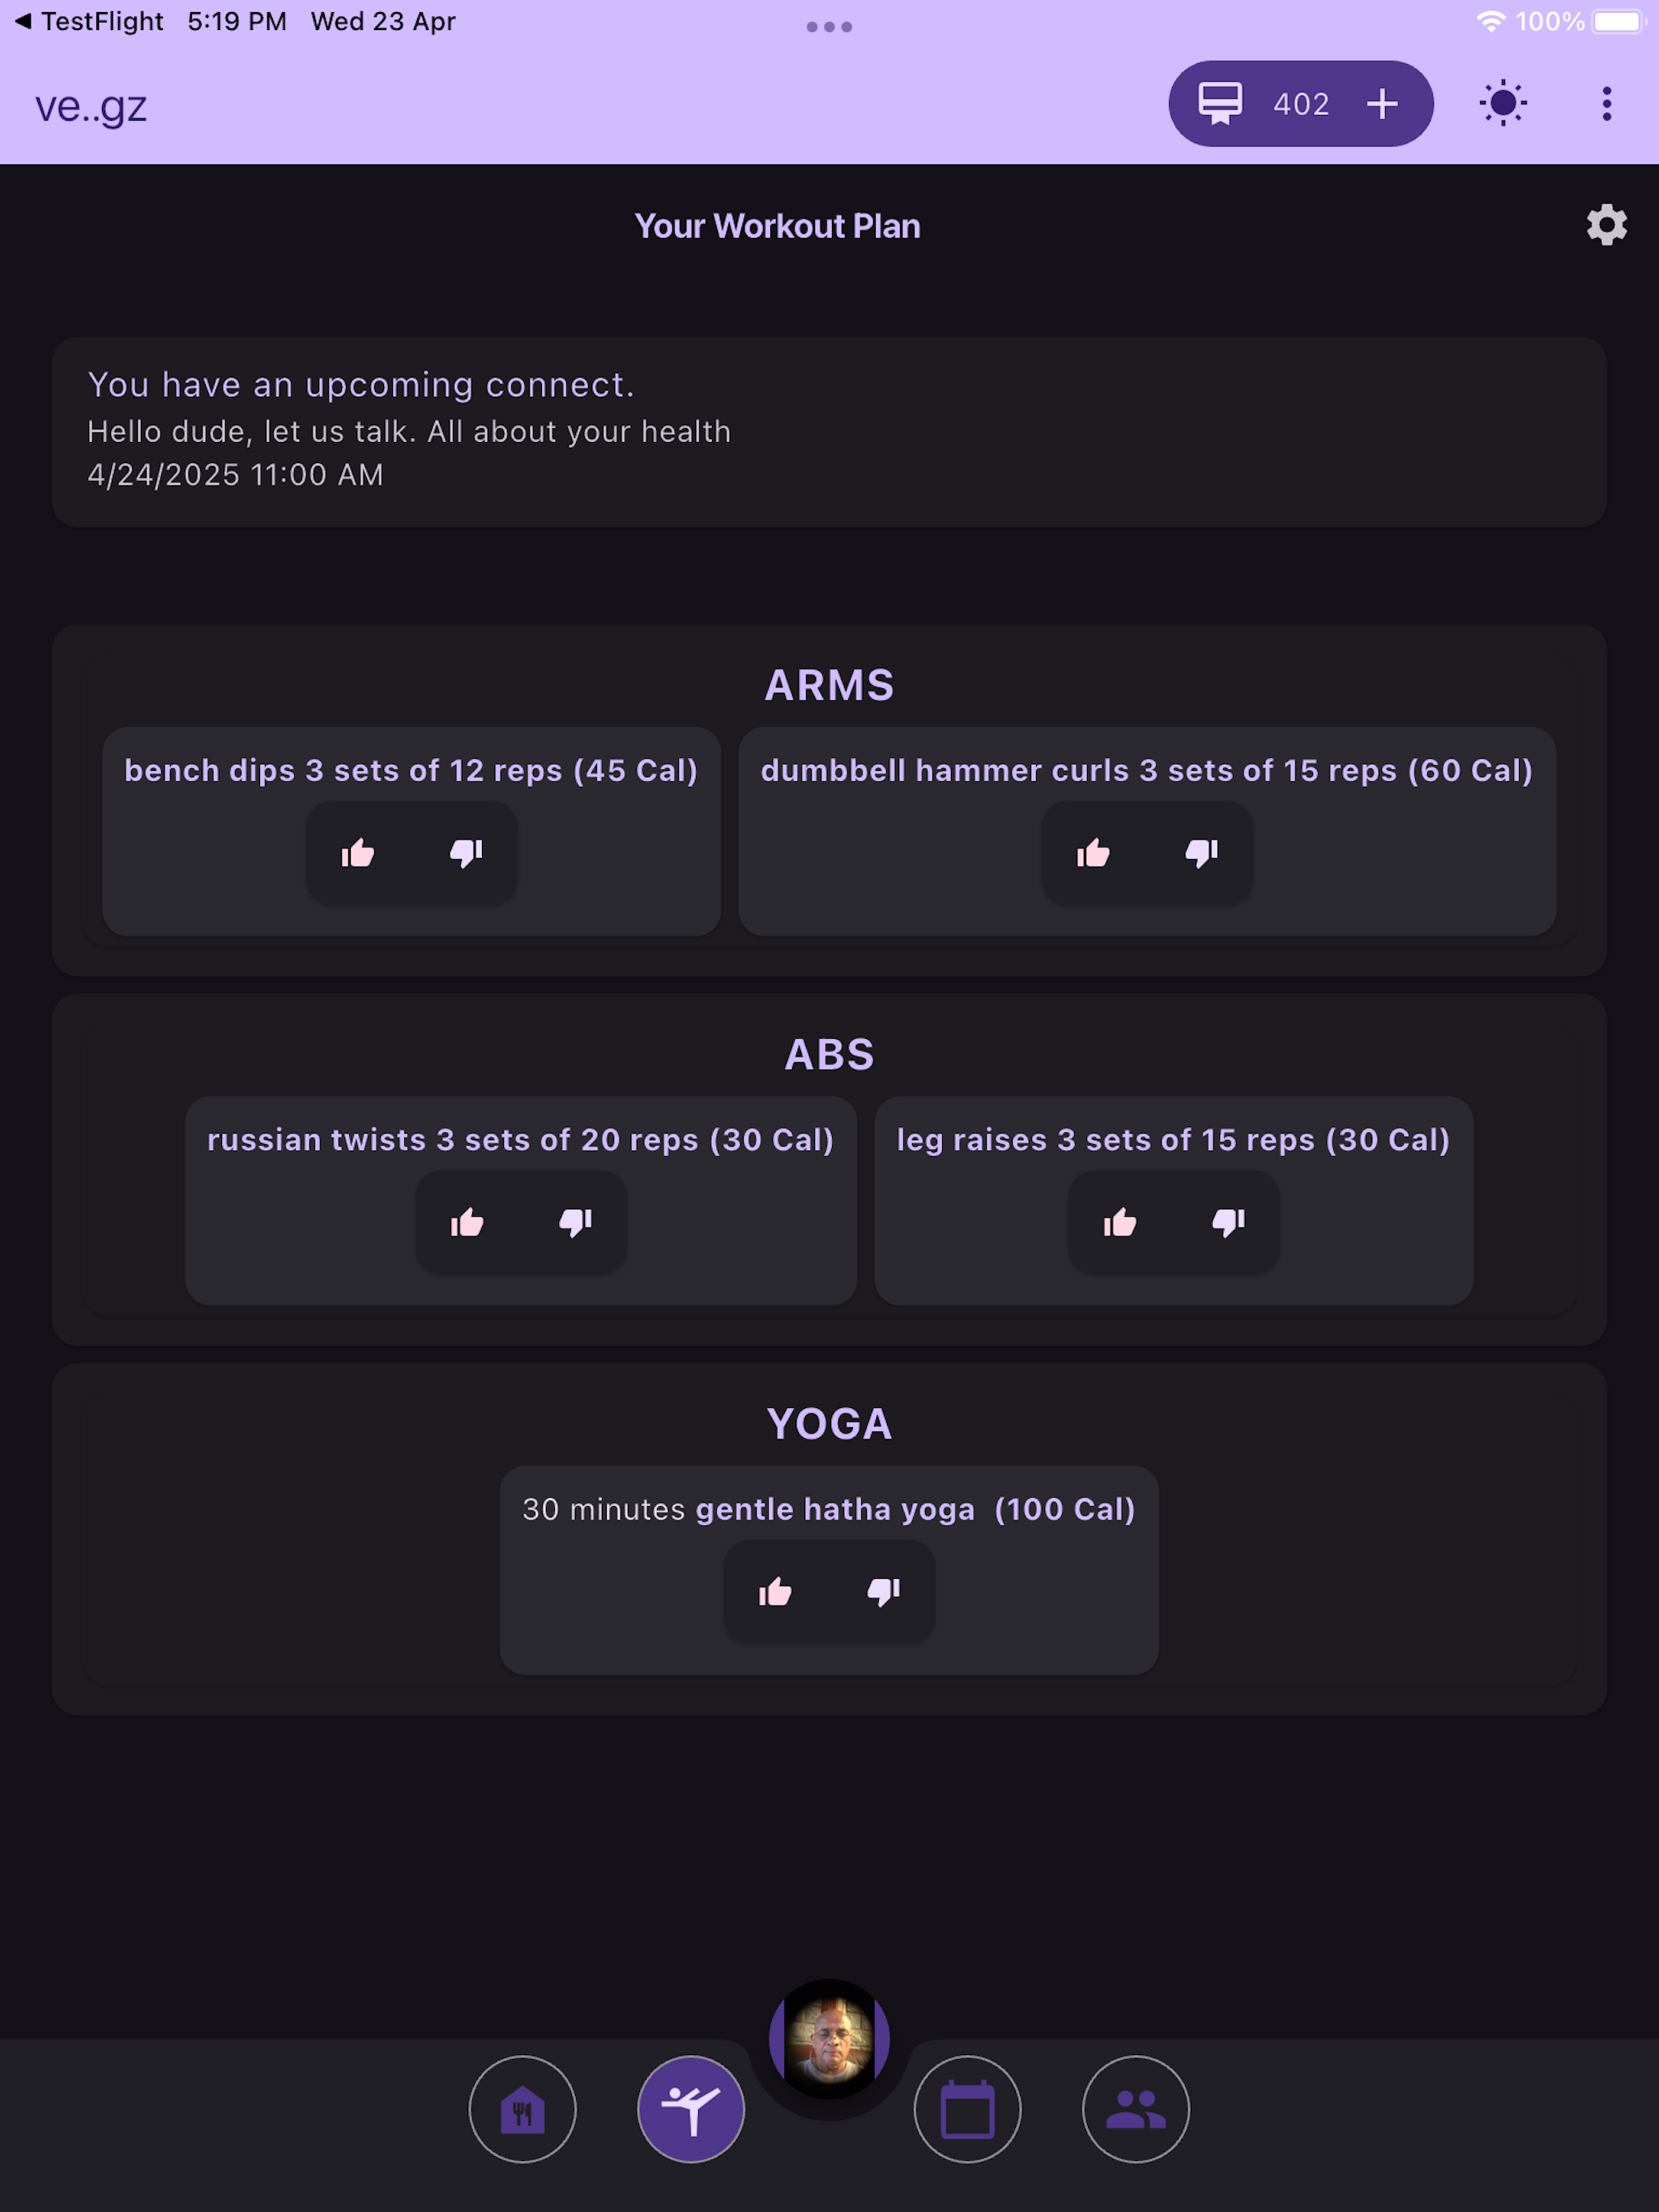Dislike the dumbbell hammer curls exercise
This screenshot has height=2212, width=1659.
(x=1202, y=853)
